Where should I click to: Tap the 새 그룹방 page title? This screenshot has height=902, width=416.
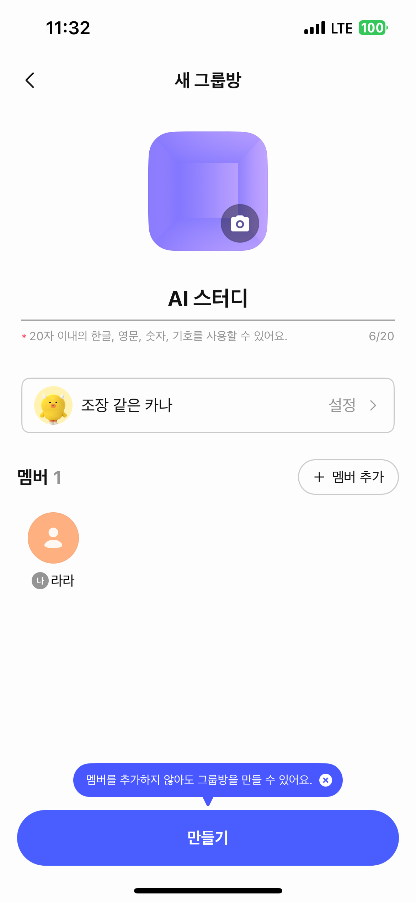208,80
